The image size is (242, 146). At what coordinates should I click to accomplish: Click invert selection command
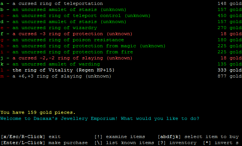(x=221, y=143)
